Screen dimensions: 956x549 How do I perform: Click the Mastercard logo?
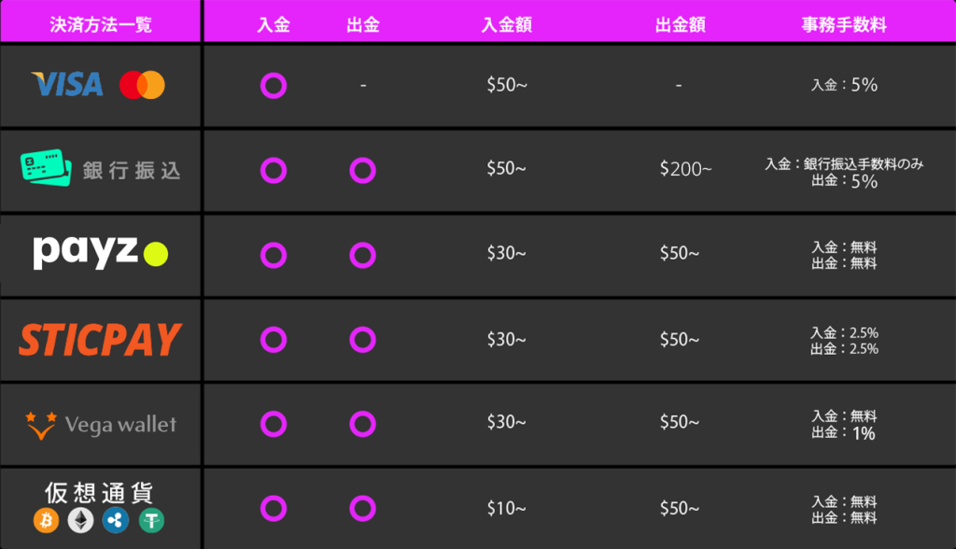tap(142, 85)
